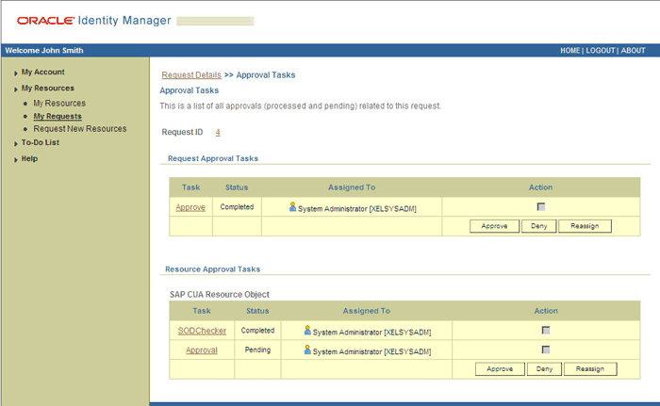Click the Completed status in the SODChecker row
Image resolution: width=660 pixels, height=406 pixels.
(x=257, y=331)
